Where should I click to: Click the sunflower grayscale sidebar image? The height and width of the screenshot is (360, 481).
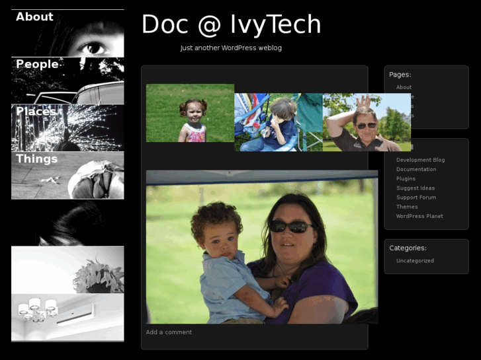pyautogui.click(x=67, y=270)
